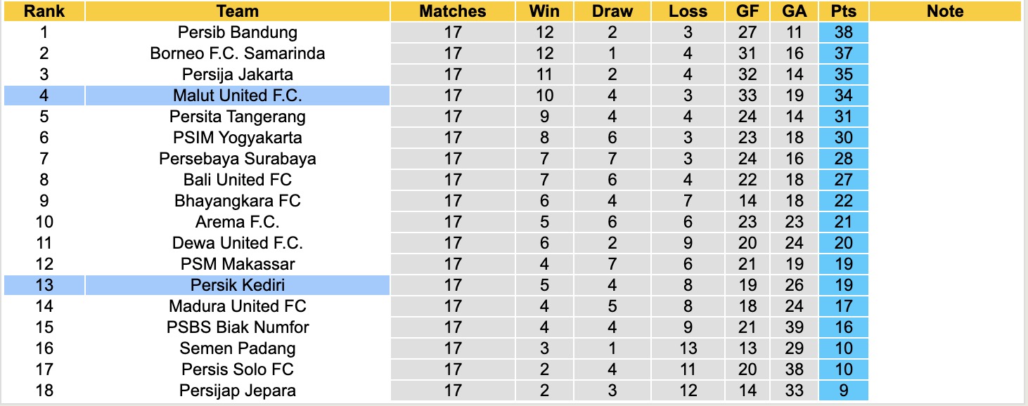Click the Win column header
This screenshot has width=1028, height=406.
[x=544, y=11]
